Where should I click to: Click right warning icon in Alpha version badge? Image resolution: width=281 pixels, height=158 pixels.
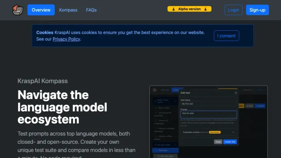pos(206,9)
